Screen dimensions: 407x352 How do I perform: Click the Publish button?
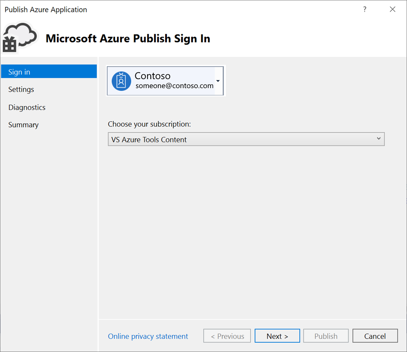326,335
